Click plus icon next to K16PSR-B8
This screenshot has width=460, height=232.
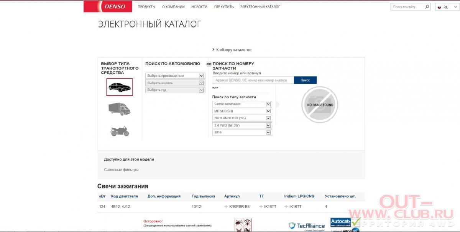click(226, 206)
